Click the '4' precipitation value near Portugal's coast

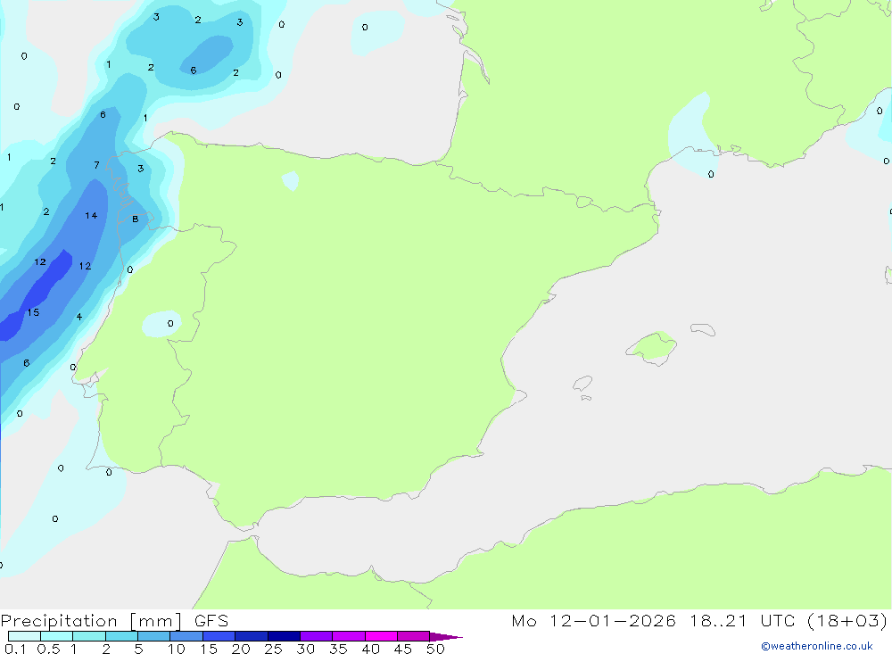(79, 317)
